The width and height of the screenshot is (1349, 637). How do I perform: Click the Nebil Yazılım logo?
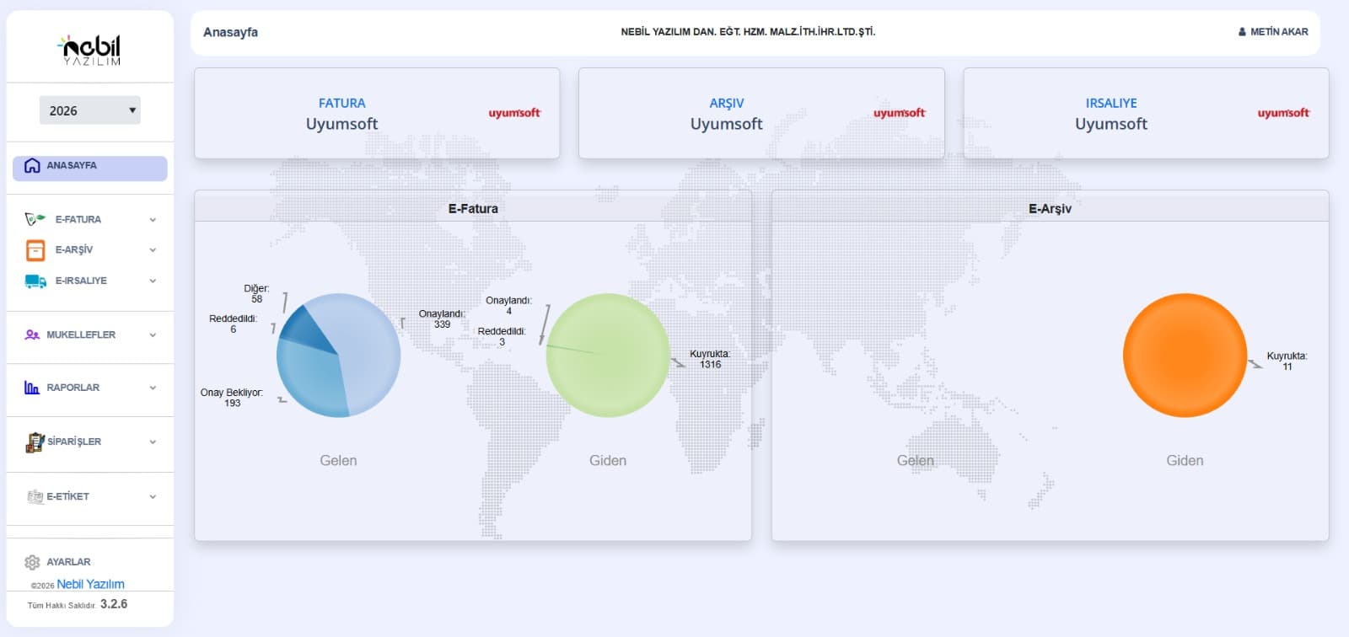[91, 50]
